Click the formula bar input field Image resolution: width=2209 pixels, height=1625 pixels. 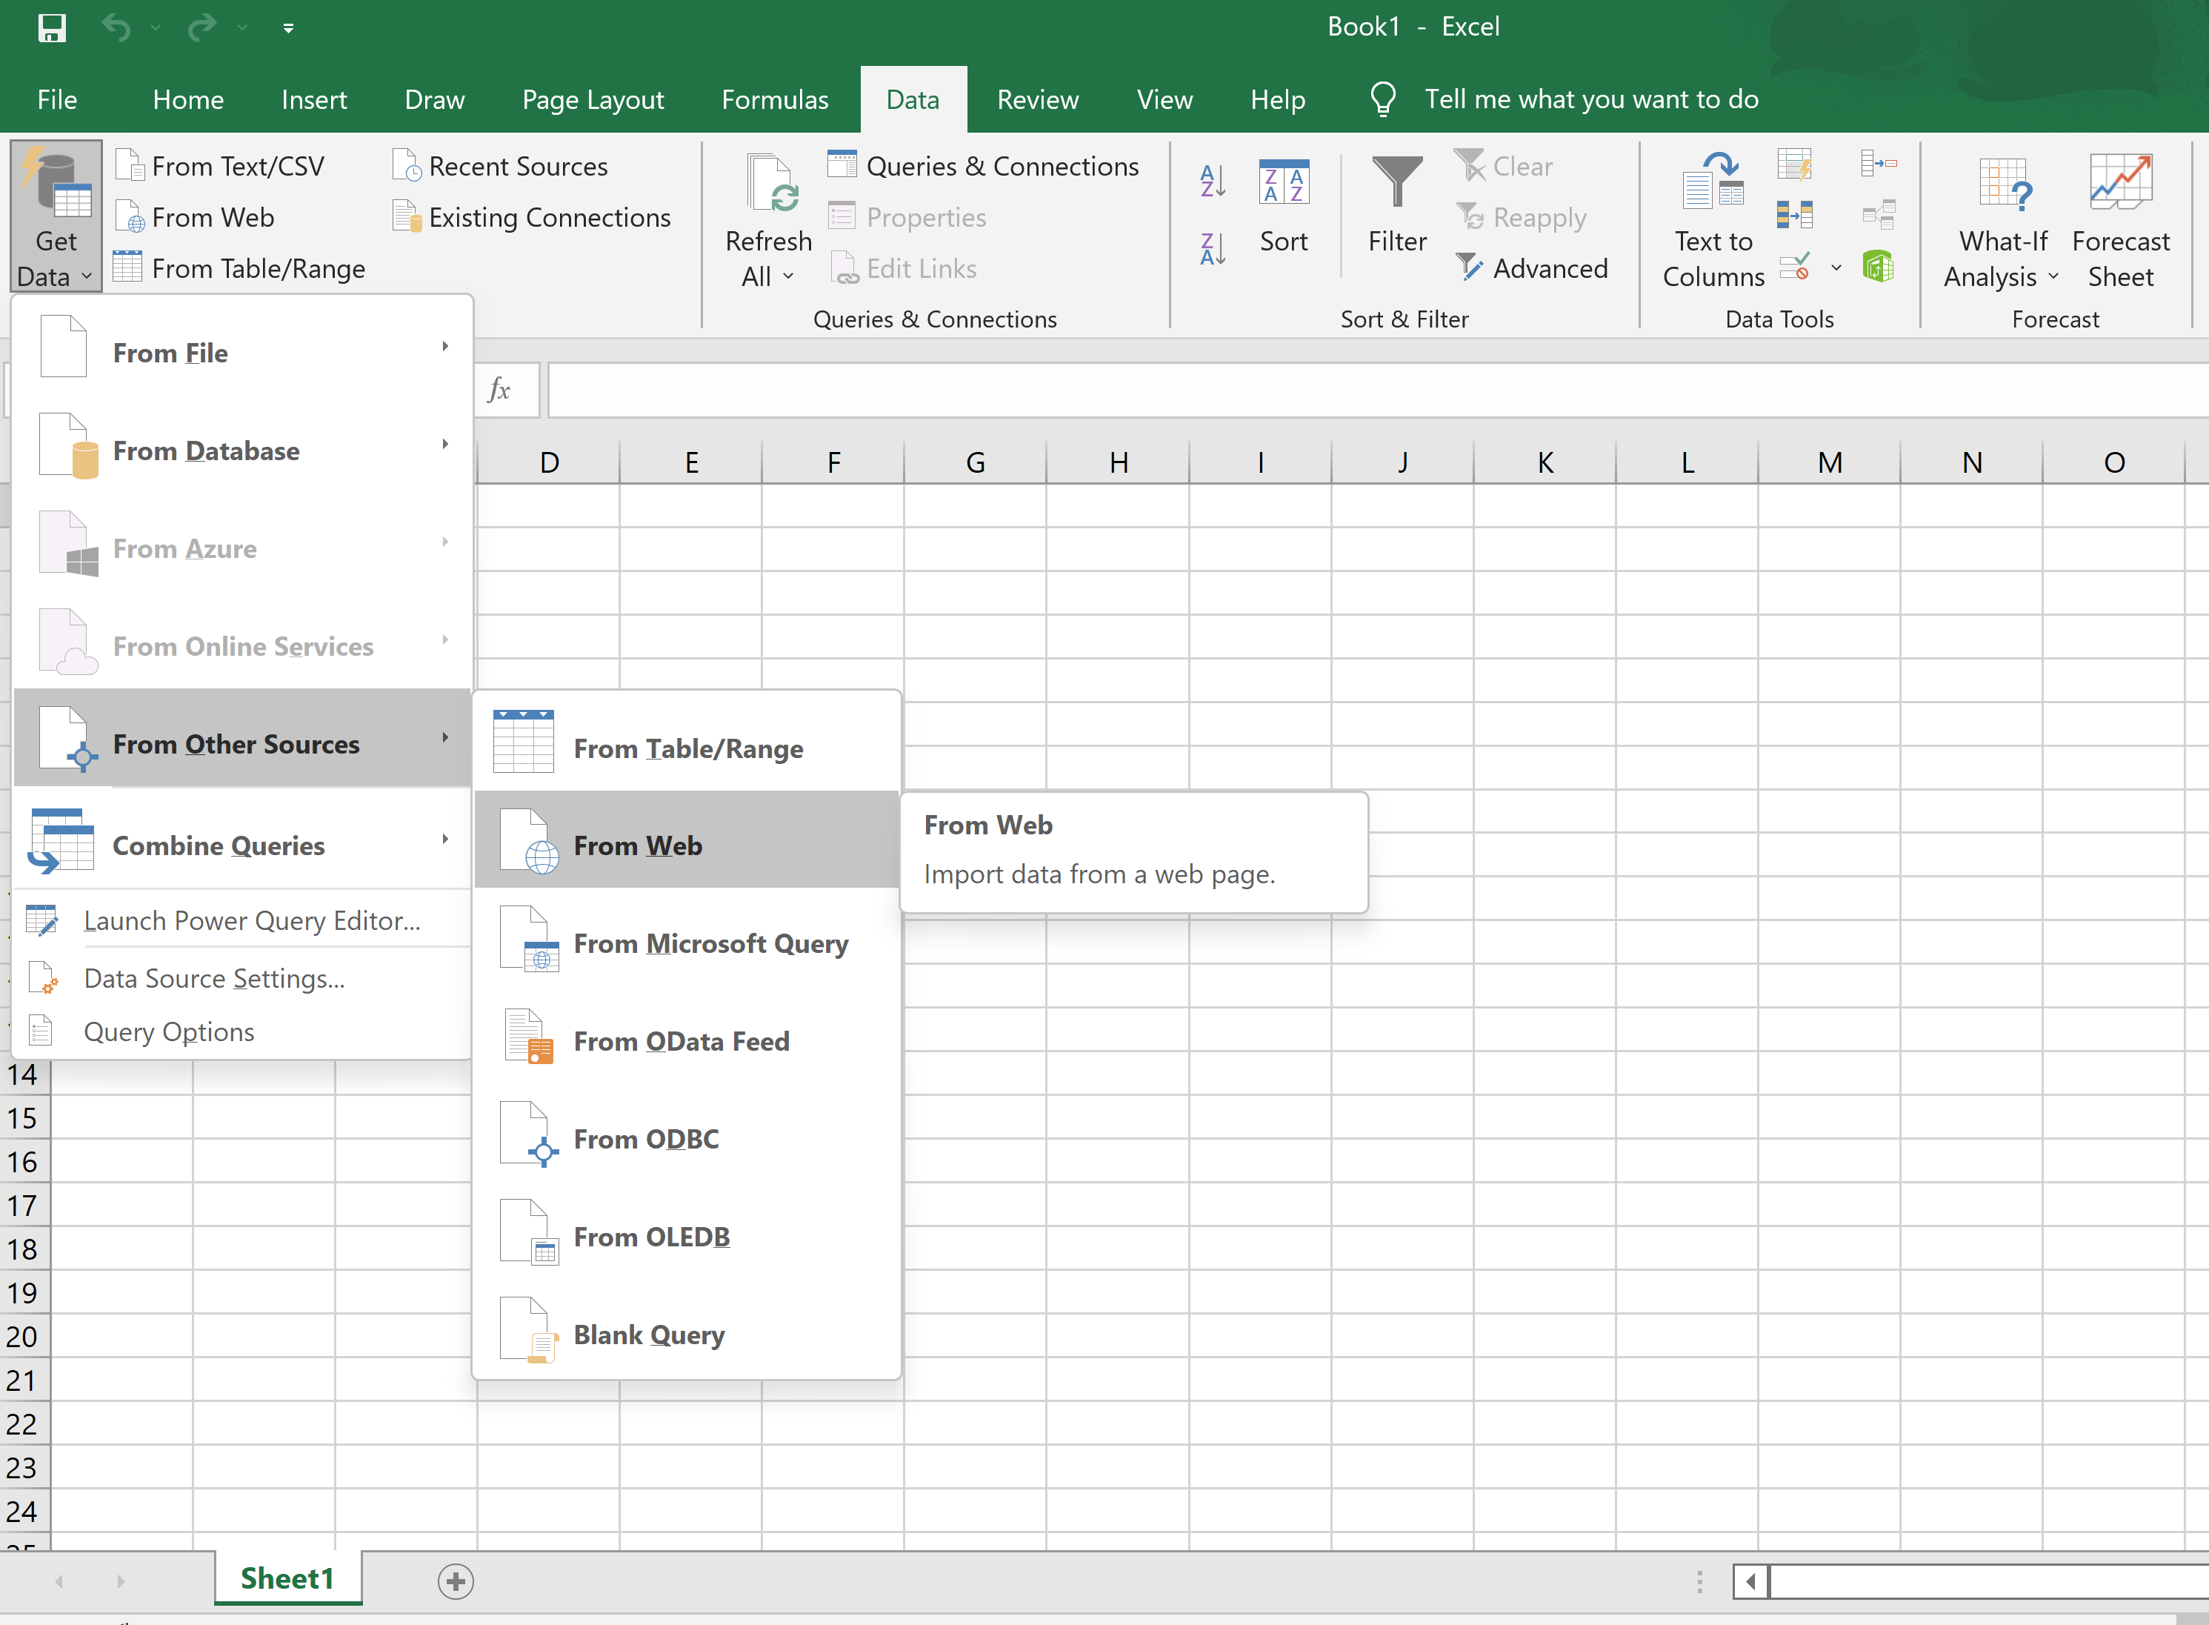click(1376, 390)
